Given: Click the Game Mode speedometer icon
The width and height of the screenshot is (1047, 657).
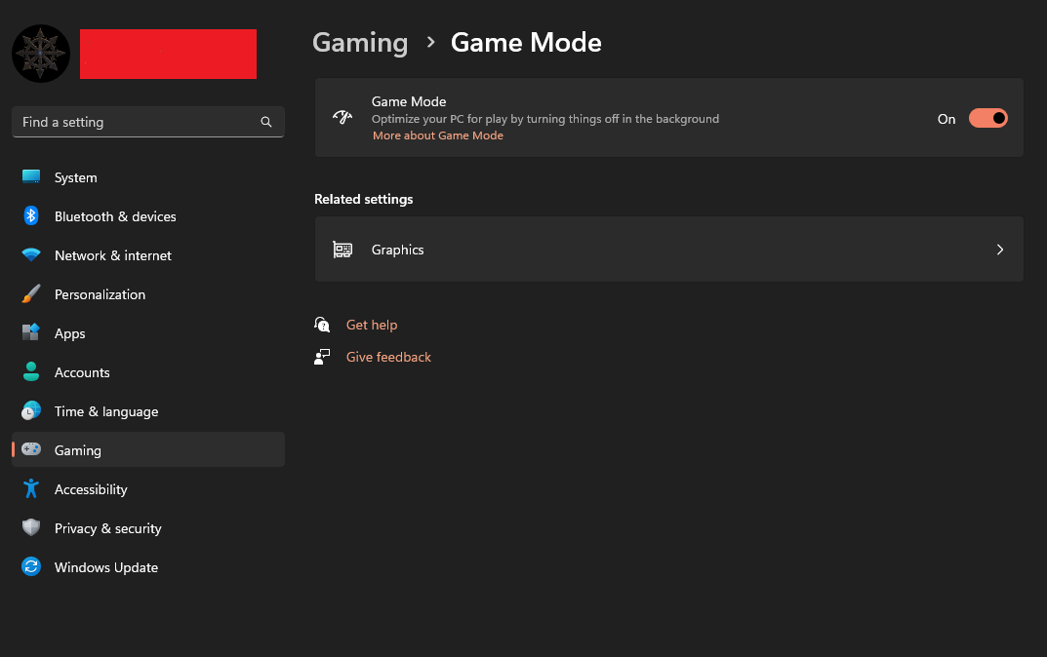Looking at the screenshot, I should coord(342,117).
